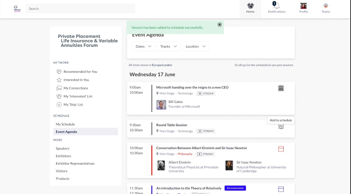
Task: Dismiss the success notification banner
Action: [x=220, y=25]
